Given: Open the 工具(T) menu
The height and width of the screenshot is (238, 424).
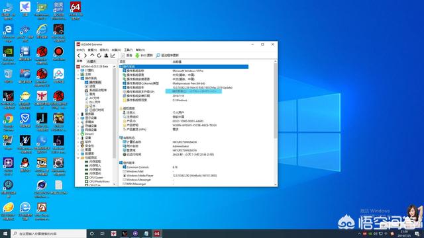Looking at the screenshot, I should pos(129,50).
